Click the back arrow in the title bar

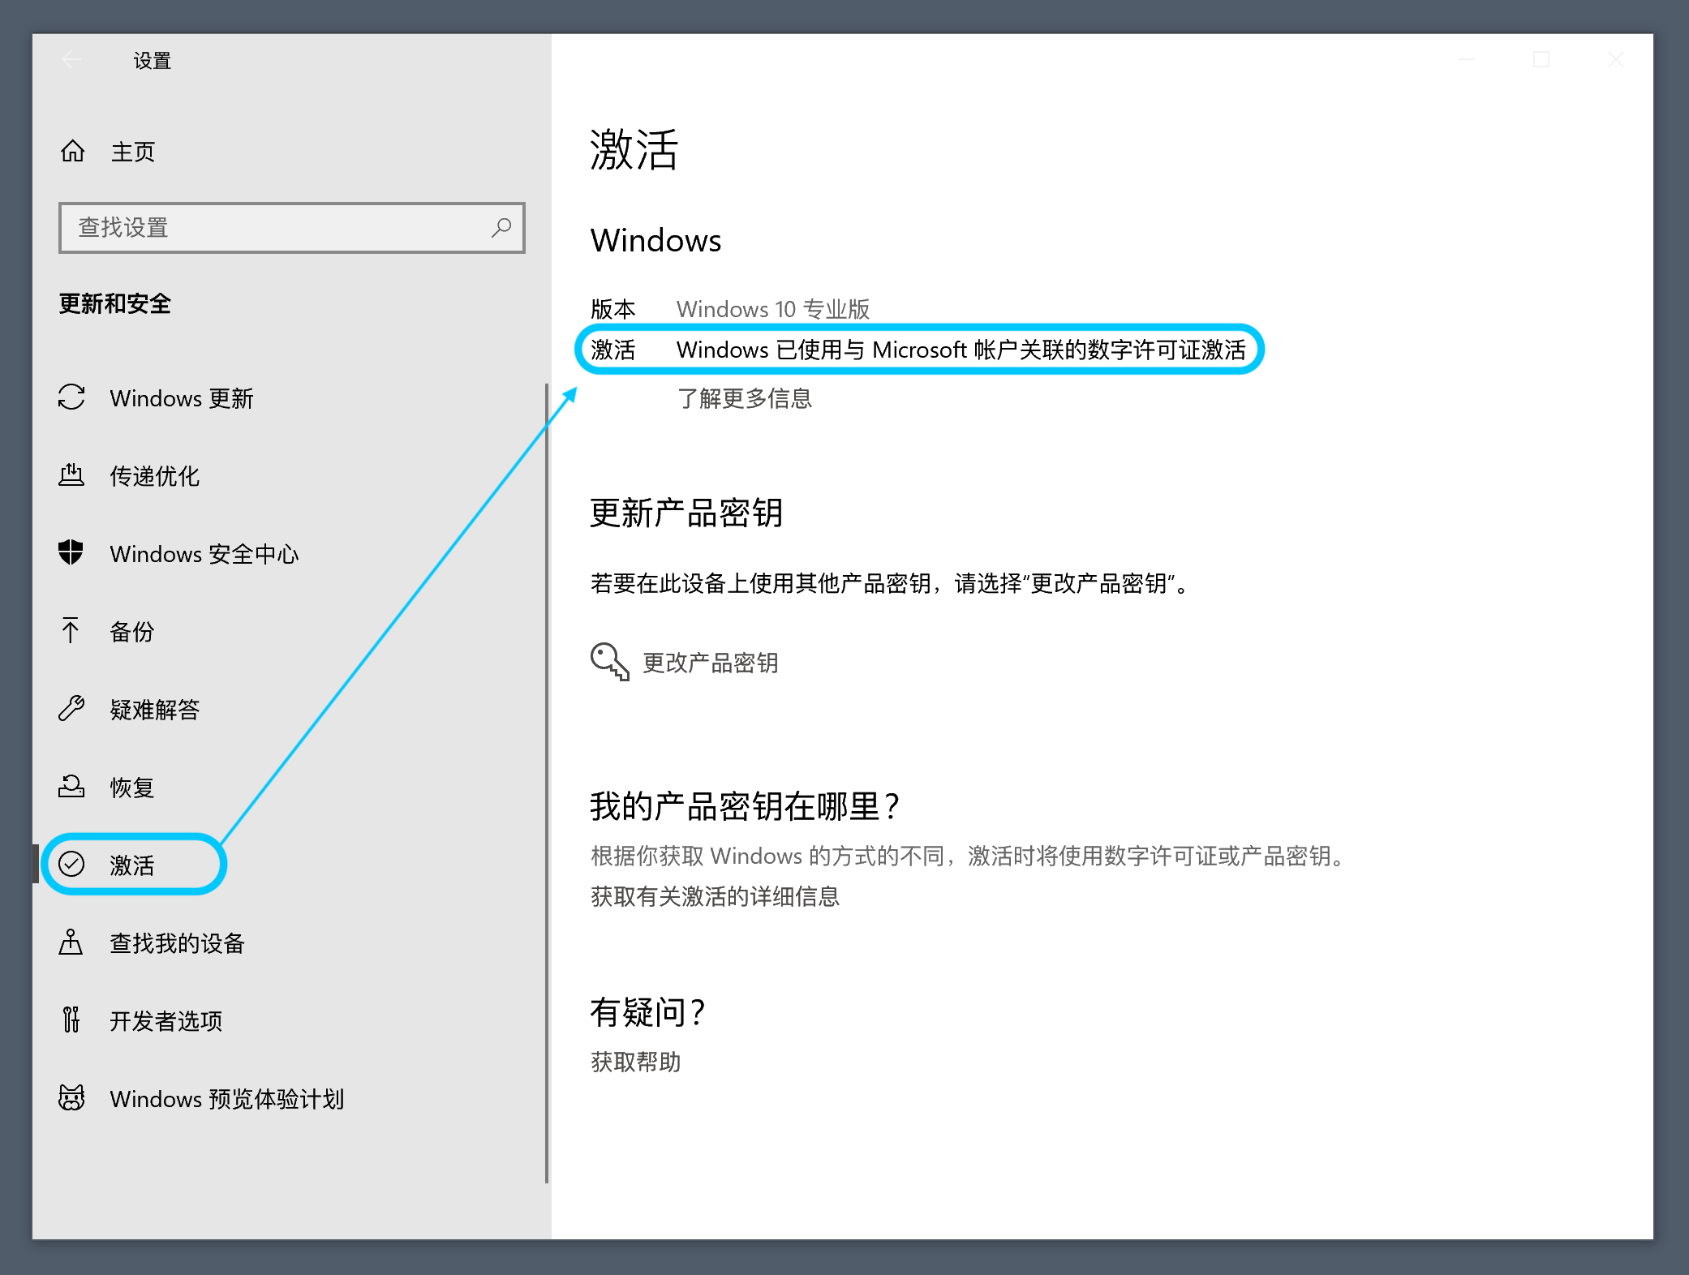[x=71, y=59]
